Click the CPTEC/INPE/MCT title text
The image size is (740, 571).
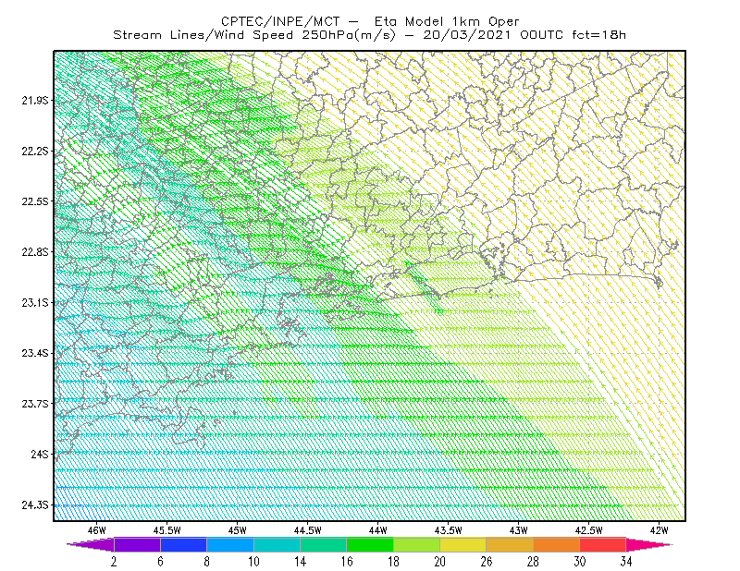coord(280,21)
